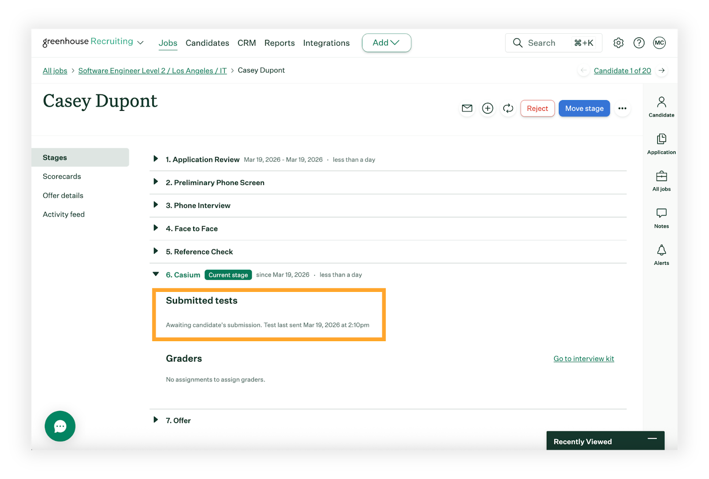Image resolution: width=709 pixels, height=479 pixels.
Task: Expand the Phone Interview stage
Action: coord(156,205)
